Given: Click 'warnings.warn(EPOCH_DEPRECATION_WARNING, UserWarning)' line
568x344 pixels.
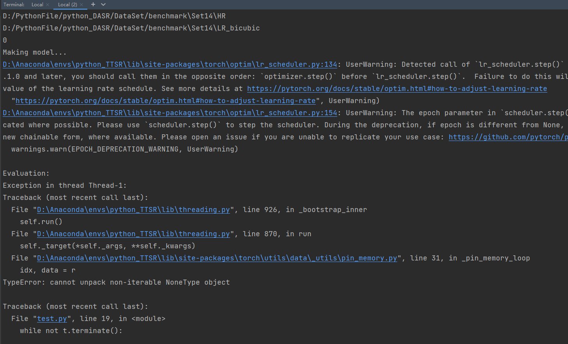Looking at the screenshot, I should point(125,149).
